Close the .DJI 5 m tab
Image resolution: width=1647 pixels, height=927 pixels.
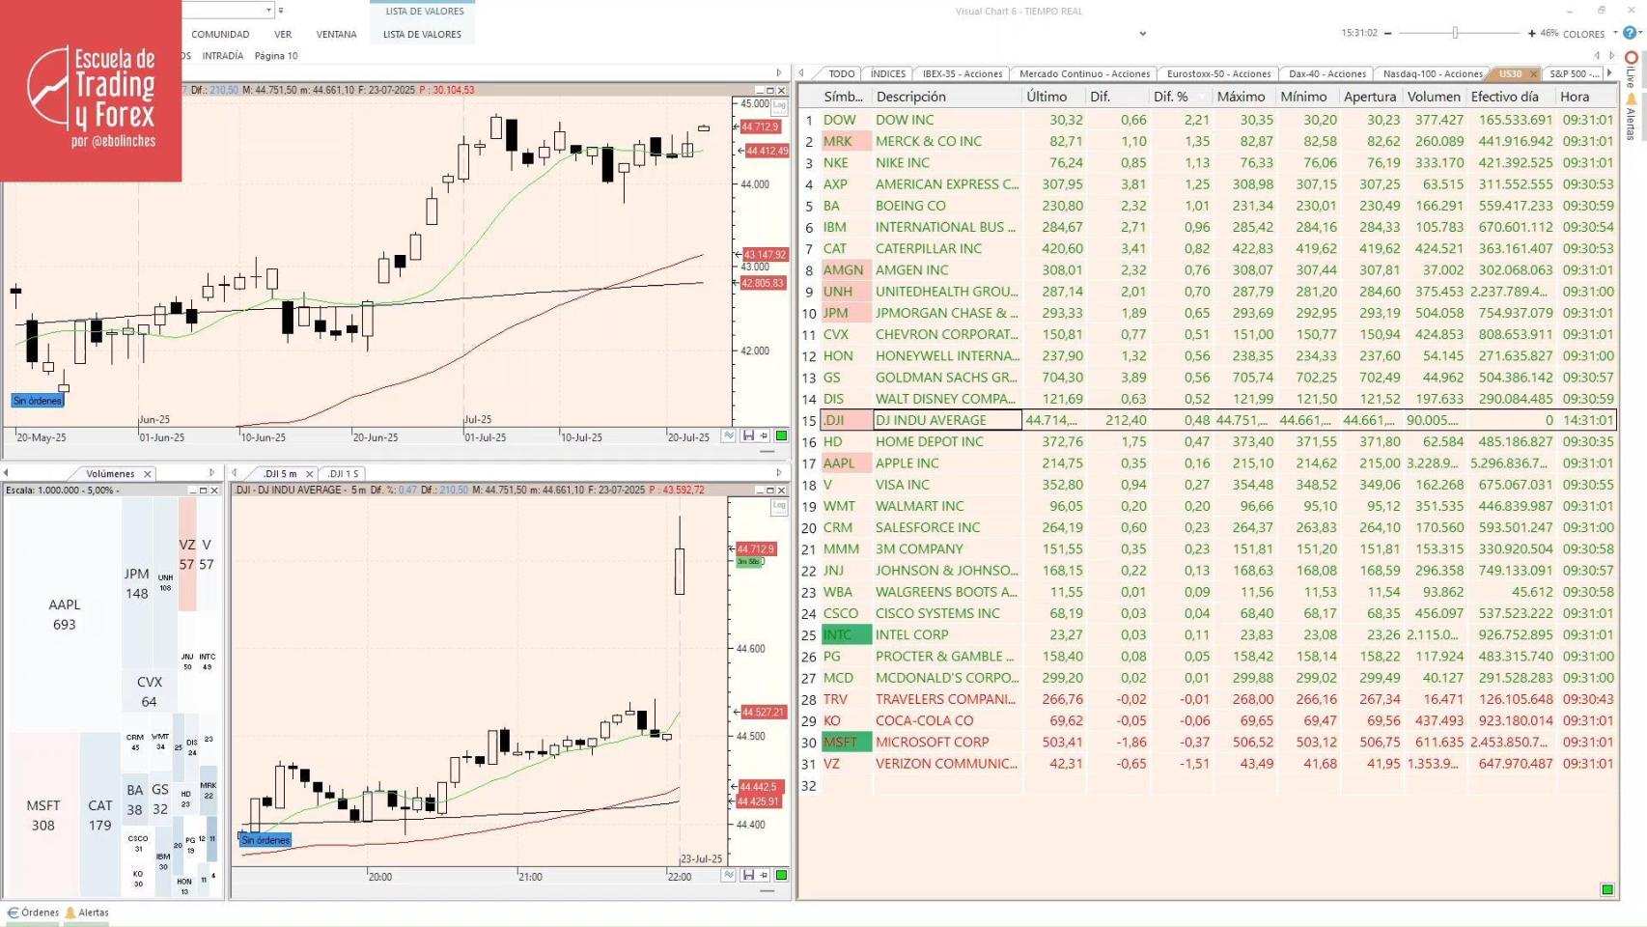309,474
